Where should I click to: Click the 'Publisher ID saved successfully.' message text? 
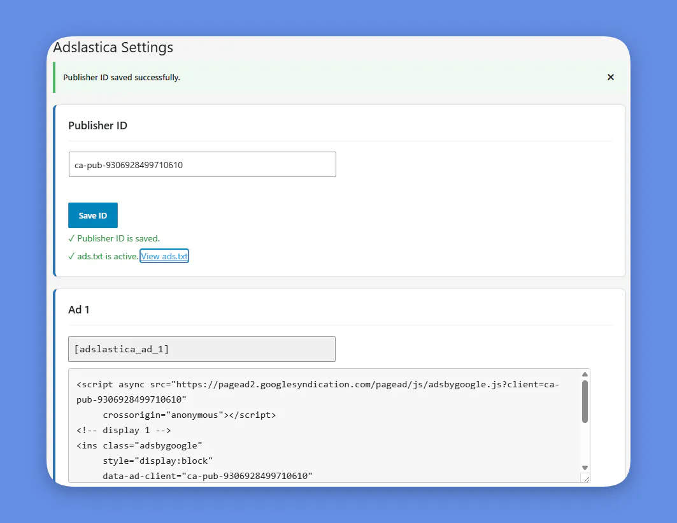coord(121,77)
